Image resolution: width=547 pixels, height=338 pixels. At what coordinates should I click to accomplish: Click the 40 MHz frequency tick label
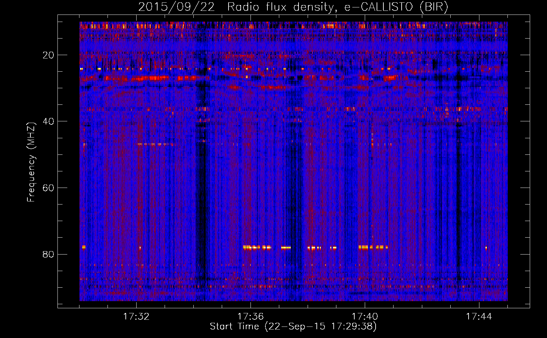click(48, 121)
